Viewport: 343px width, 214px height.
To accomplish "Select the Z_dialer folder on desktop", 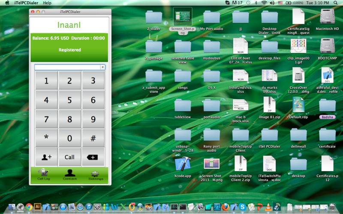I will tap(153, 17).
